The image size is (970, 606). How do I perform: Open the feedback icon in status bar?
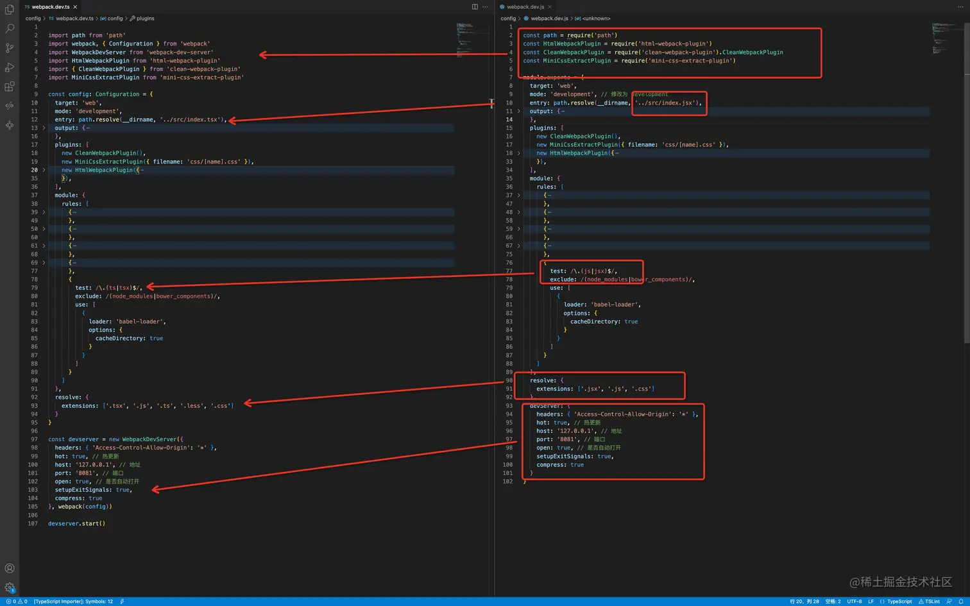click(x=949, y=602)
